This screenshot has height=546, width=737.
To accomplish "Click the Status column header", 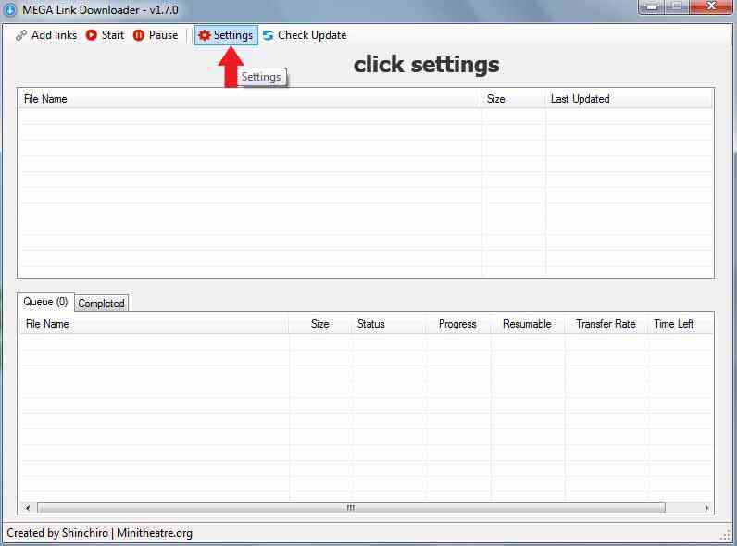I will coord(388,324).
